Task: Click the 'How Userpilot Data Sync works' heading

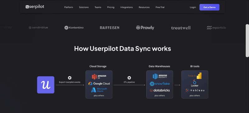Action: (122, 49)
